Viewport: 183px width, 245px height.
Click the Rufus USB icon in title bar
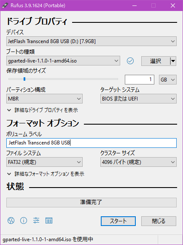tap(5, 5)
